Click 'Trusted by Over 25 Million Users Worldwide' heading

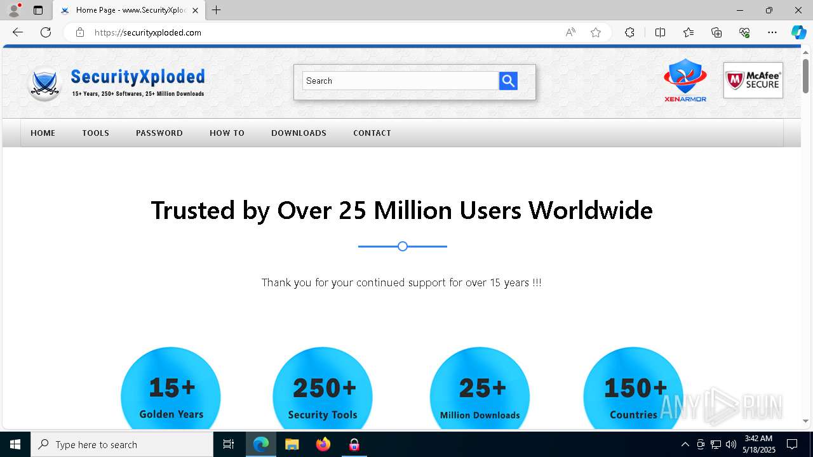pyautogui.click(x=402, y=210)
